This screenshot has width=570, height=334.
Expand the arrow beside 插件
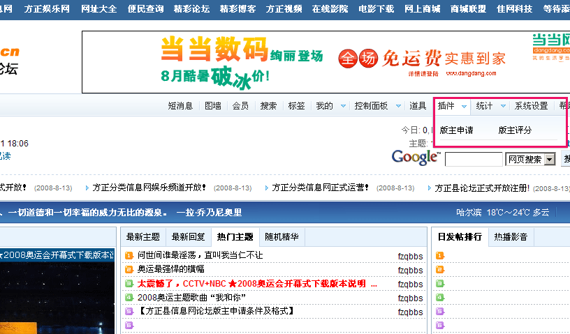[x=465, y=107]
